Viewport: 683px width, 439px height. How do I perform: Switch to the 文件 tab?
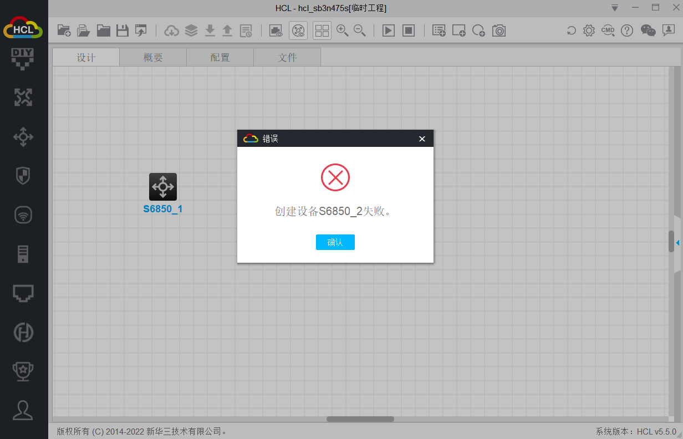coord(287,58)
